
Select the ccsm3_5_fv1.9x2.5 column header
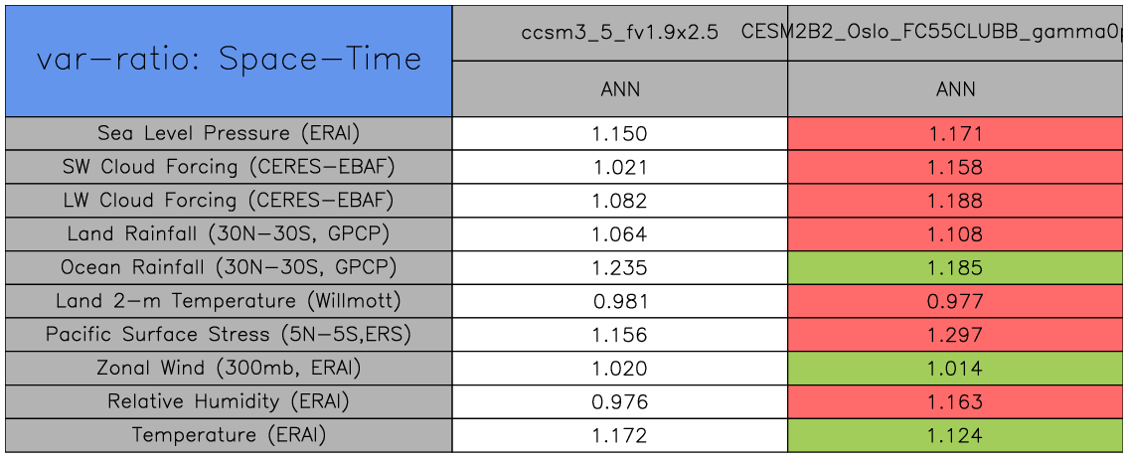point(620,32)
